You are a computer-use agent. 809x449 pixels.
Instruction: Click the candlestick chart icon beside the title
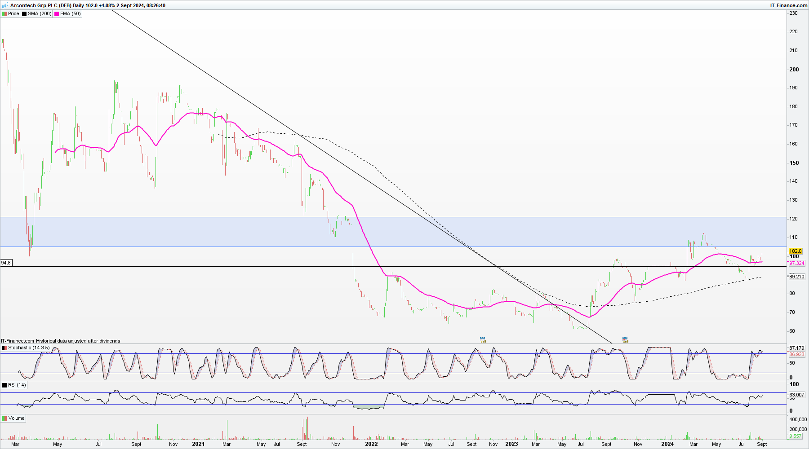[x=5, y=5]
